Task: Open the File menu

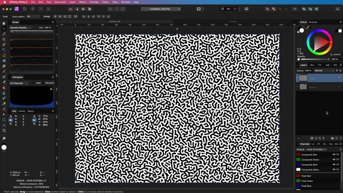Action: tap(33, 2)
